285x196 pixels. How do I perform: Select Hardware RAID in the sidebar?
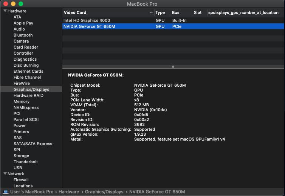click(28, 95)
